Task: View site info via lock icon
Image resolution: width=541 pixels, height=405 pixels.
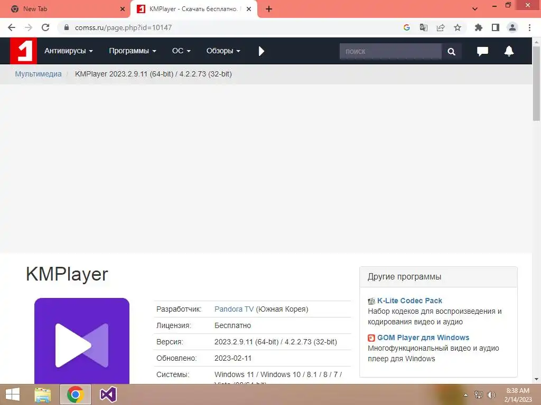Action: [67, 27]
